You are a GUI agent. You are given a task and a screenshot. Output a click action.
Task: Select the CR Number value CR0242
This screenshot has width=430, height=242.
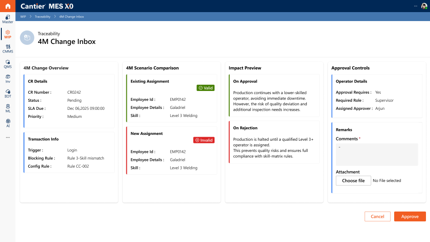74,92
